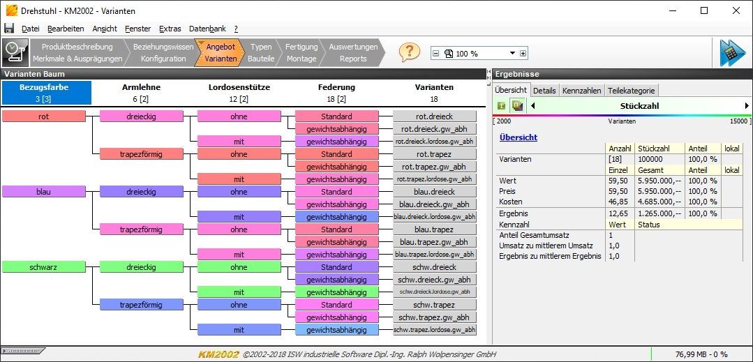Open the Extras menu
Viewport: 753px width, 362px height.
[170, 29]
